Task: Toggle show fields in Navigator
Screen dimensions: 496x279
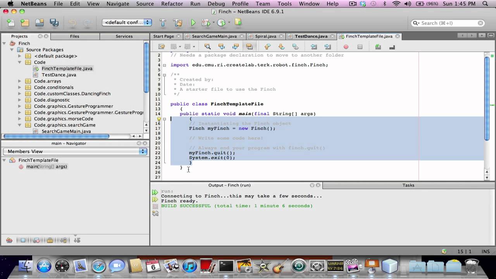Action: (23, 240)
